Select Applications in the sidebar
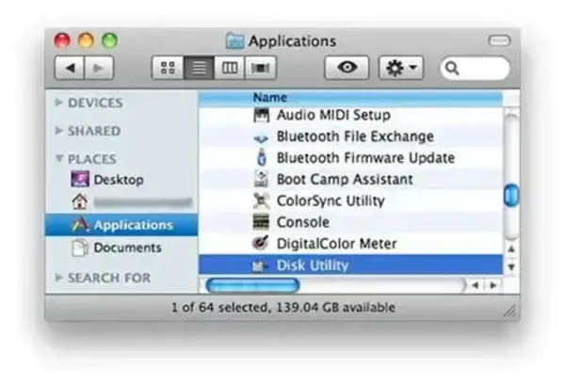 (121, 225)
